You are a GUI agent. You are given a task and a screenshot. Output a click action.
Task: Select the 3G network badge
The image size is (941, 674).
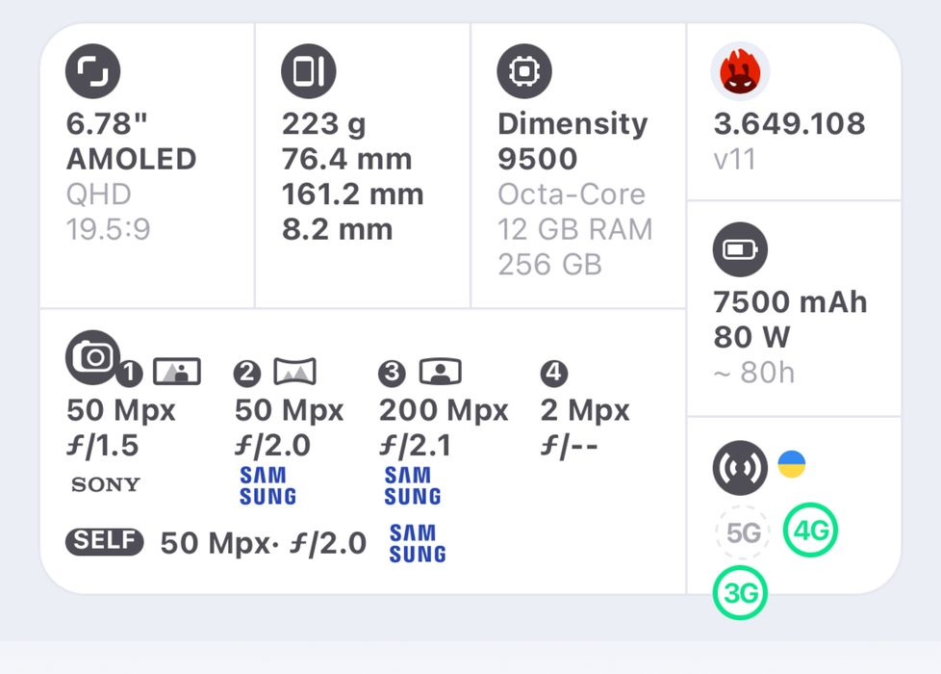pos(740,593)
